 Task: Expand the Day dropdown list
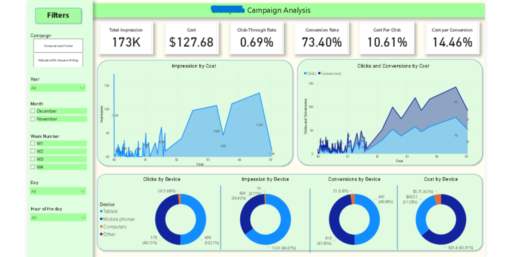pos(58,191)
